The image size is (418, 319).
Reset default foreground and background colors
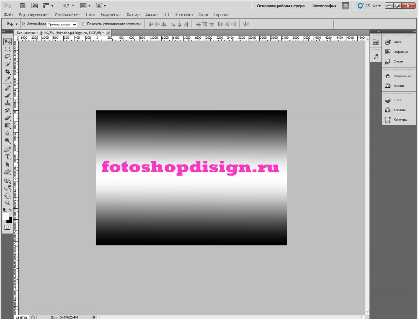point(4,210)
